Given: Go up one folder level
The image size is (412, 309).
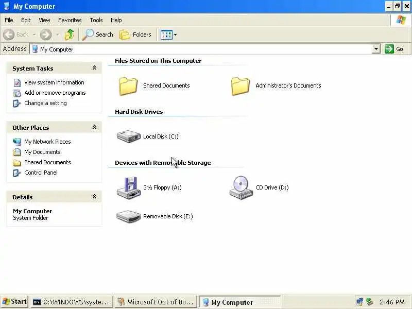Looking at the screenshot, I should [70, 35].
